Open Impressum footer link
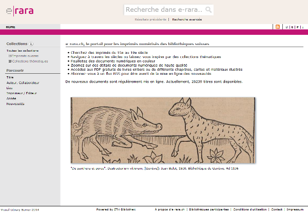308x212 pixels. (x=295, y=209)
